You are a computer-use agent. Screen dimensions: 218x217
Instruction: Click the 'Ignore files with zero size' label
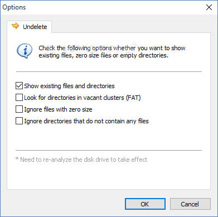[58, 109]
